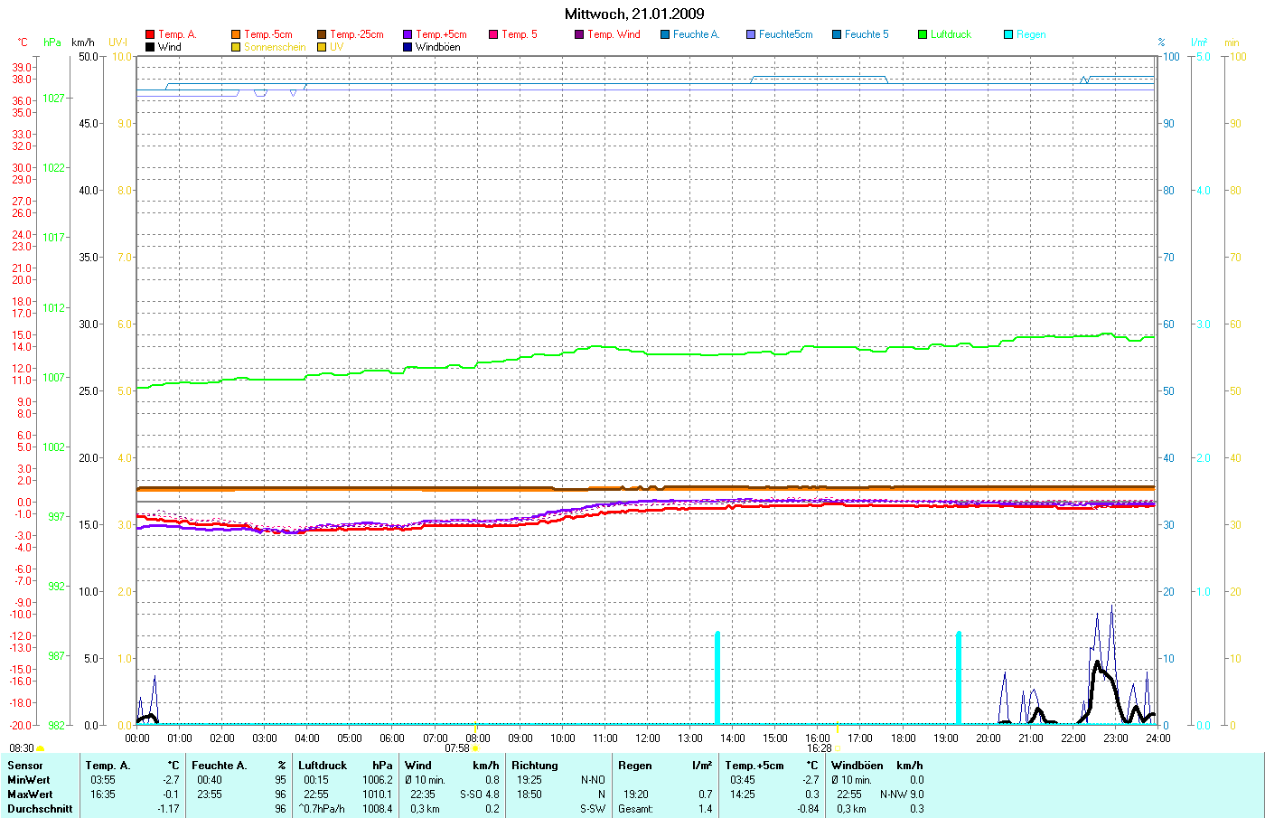Click the chart title Mittwoch, 21.01.2009
Image resolution: width=1265 pixels, height=818 pixels.
pos(634,14)
